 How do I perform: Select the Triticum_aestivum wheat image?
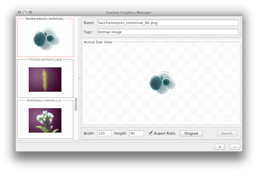45,80
